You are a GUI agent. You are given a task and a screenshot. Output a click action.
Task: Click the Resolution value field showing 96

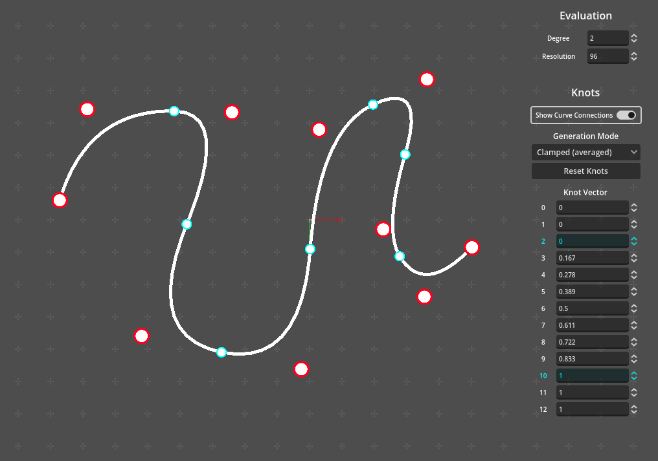point(607,56)
